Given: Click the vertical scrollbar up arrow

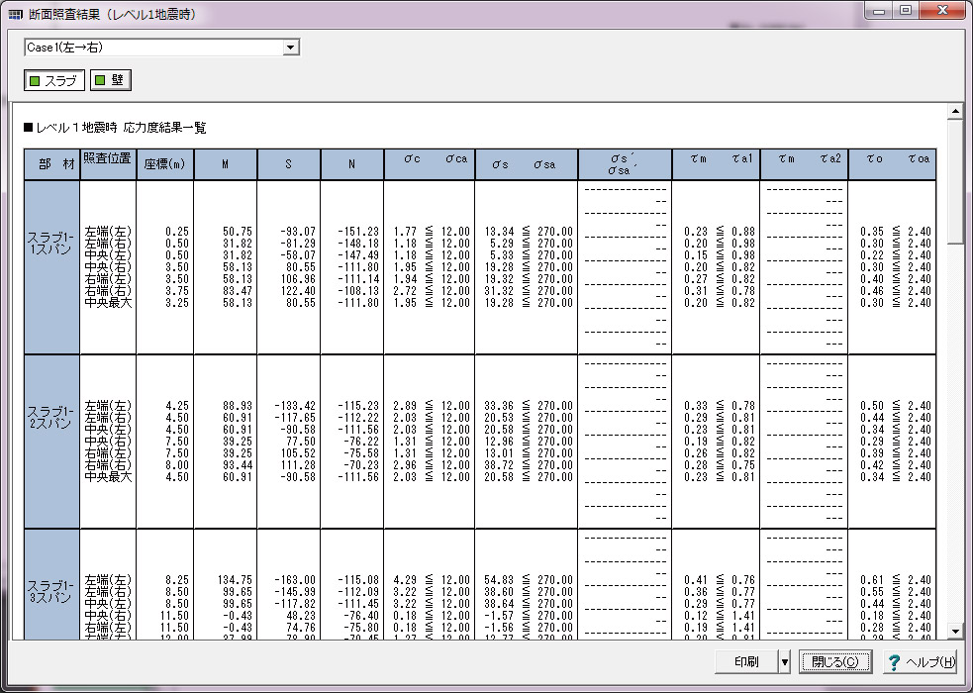Looking at the screenshot, I should click(x=955, y=112).
